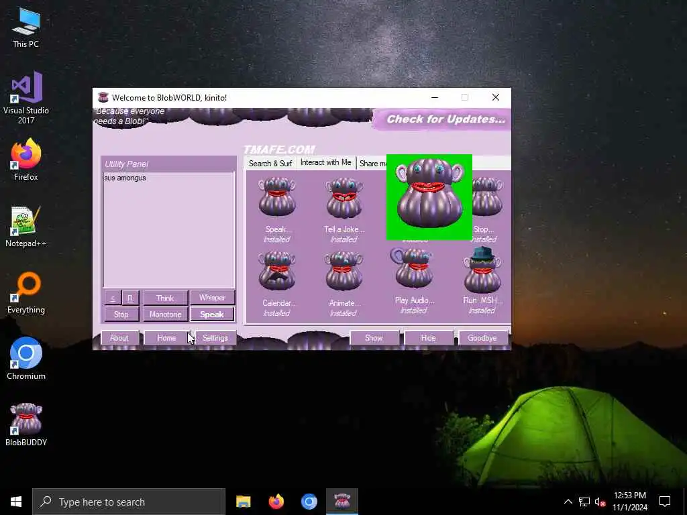
Task: Open the Animate blob icon
Action: click(x=344, y=271)
